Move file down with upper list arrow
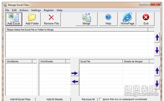The width and height of the screenshot is (164, 101). tap(157, 51)
